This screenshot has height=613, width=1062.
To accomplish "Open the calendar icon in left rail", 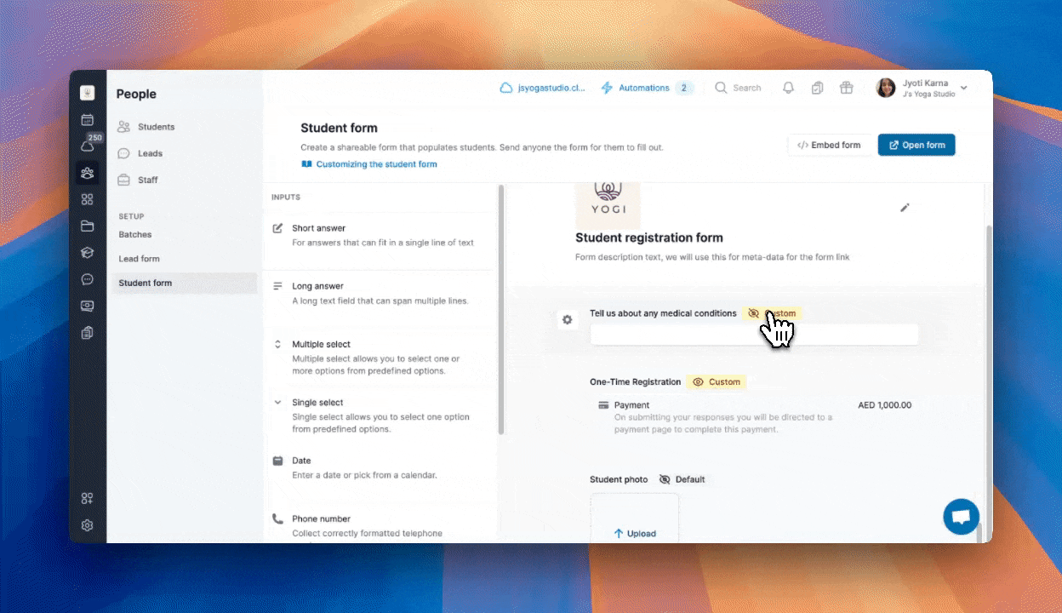I will coord(87,120).
